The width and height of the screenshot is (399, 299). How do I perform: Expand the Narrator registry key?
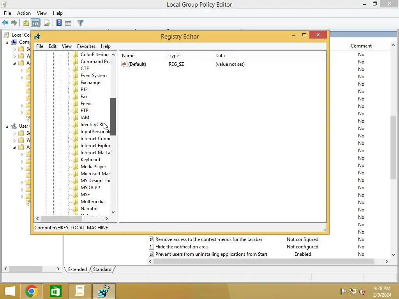(69, 209)
